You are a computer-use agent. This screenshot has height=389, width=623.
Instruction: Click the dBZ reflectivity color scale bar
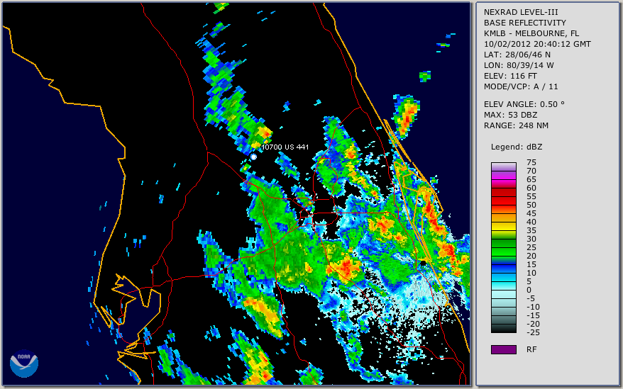click(503, 248)
